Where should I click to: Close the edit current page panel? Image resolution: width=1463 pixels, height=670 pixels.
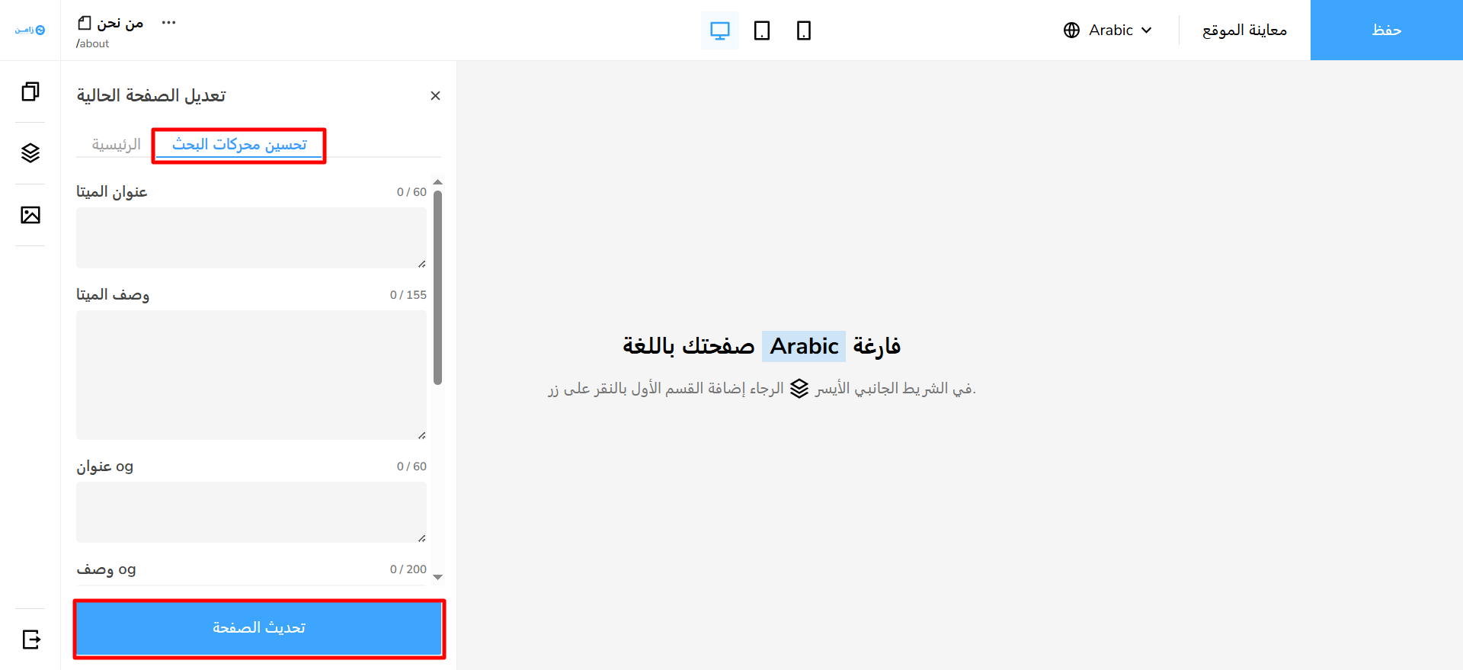tap(435, 95)
